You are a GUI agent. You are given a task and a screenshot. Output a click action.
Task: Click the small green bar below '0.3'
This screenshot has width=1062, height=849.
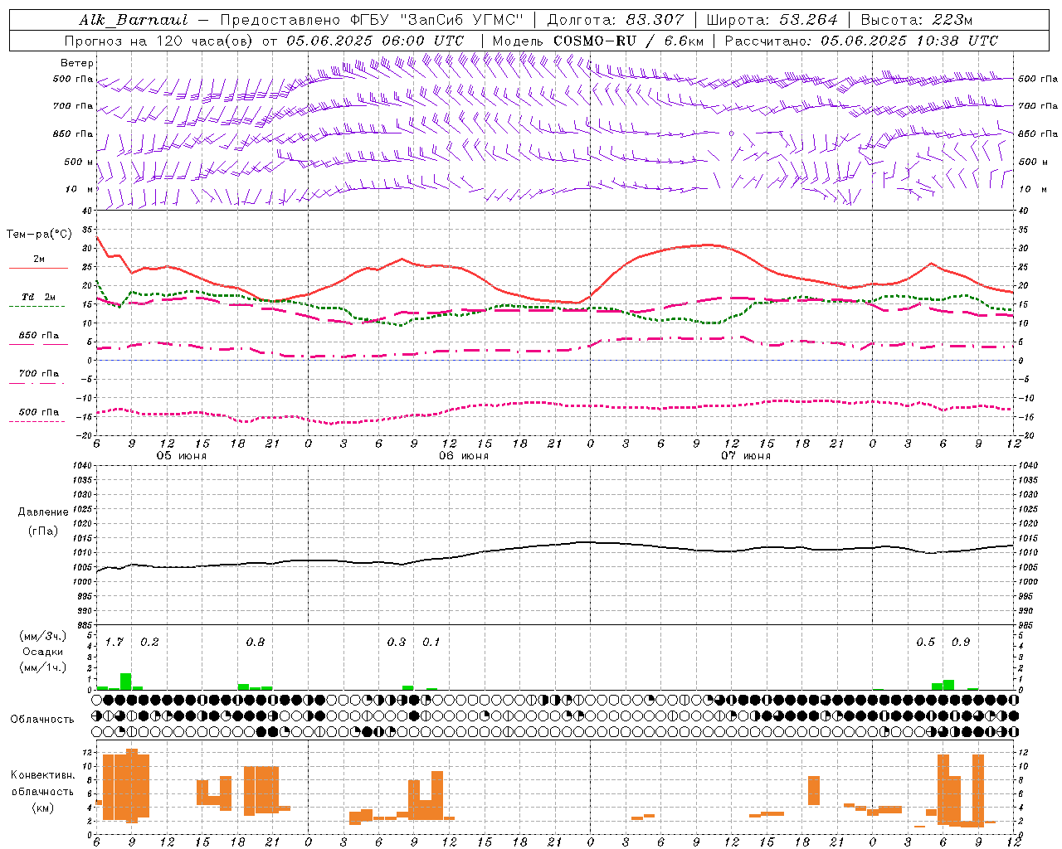pyautogui.click(x=407, y=687)
